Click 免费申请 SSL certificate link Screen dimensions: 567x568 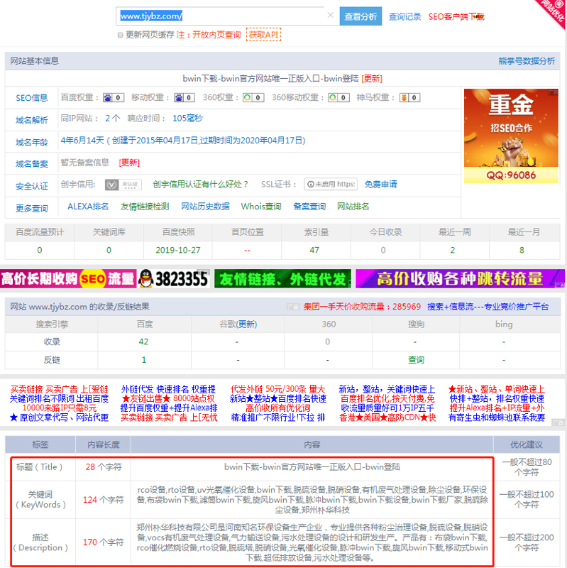click(x=380, y=185)
